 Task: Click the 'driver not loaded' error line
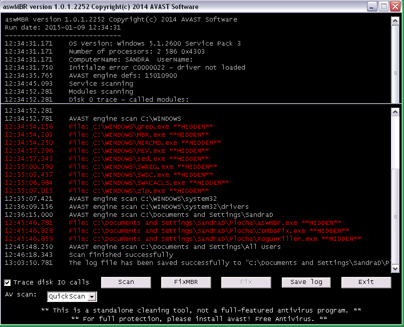pyautogui.click(x=125, y=68)
